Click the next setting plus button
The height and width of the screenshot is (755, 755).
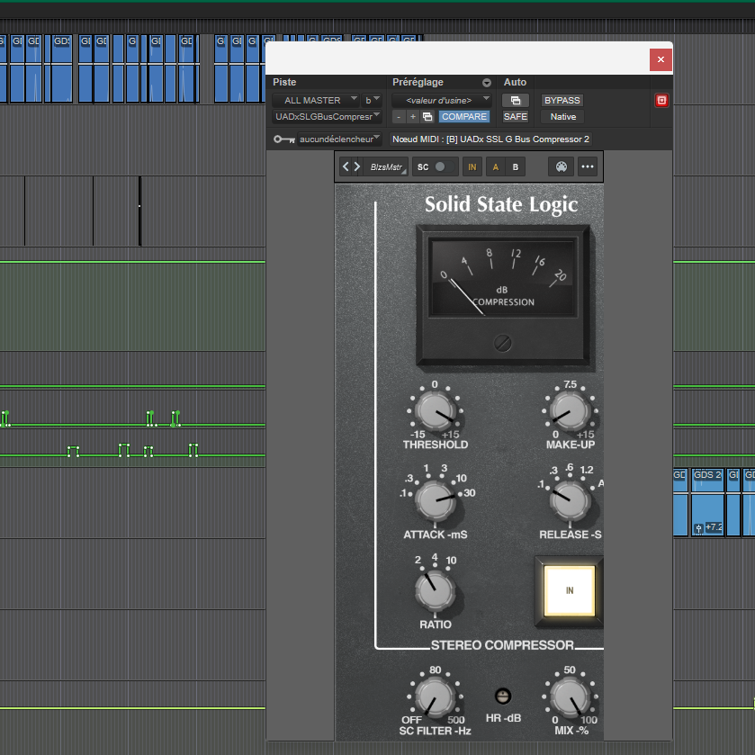[x=413, y=116]
